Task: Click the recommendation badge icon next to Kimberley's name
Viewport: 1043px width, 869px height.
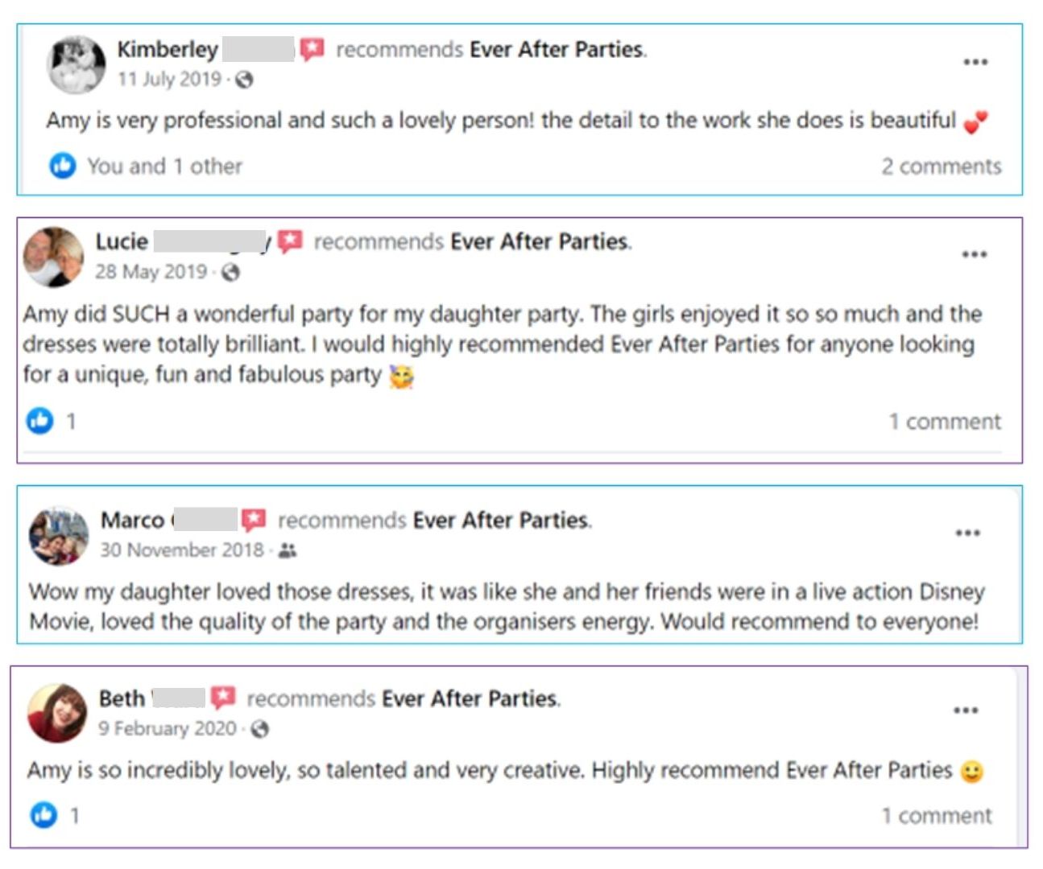Action: tap(312, 50)
